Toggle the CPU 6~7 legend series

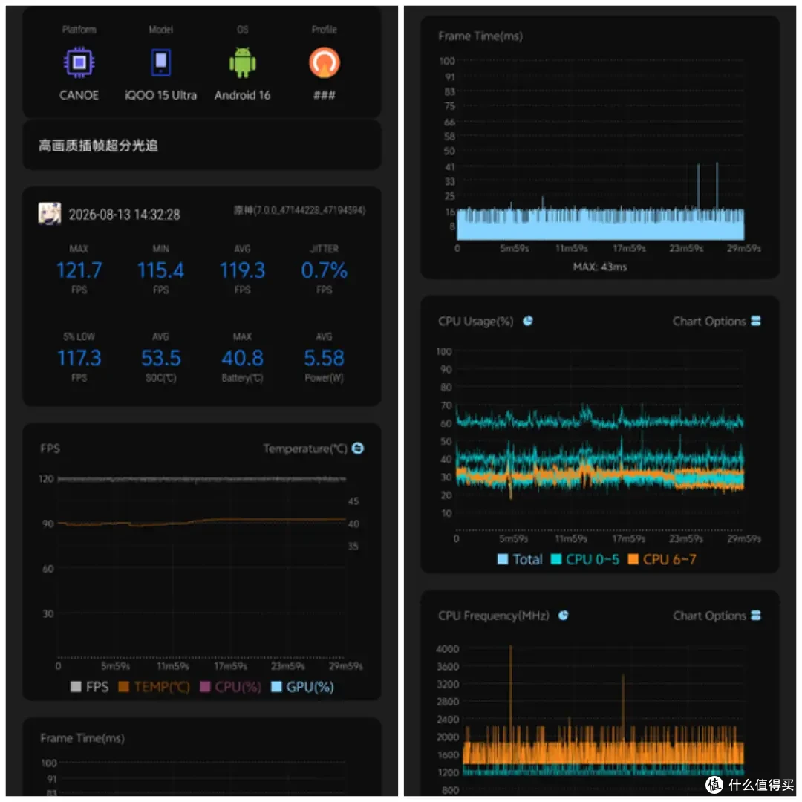[x=662, y=560]
